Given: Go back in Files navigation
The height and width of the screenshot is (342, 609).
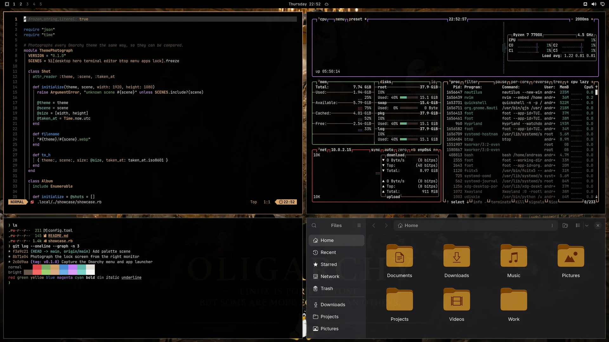Looking at the screenshot, I should pyautogui.click(x=374, y=225).
